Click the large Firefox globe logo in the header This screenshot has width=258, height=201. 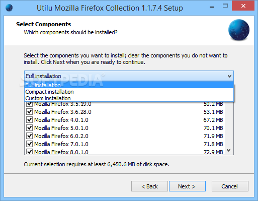tap(239, 30)
